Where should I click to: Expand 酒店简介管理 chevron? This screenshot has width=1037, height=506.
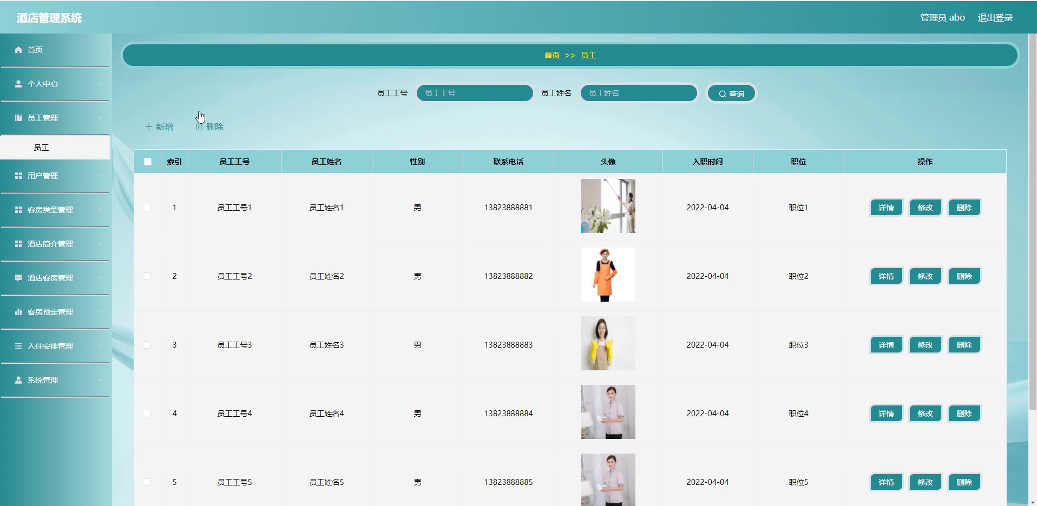tap(101, 244)
